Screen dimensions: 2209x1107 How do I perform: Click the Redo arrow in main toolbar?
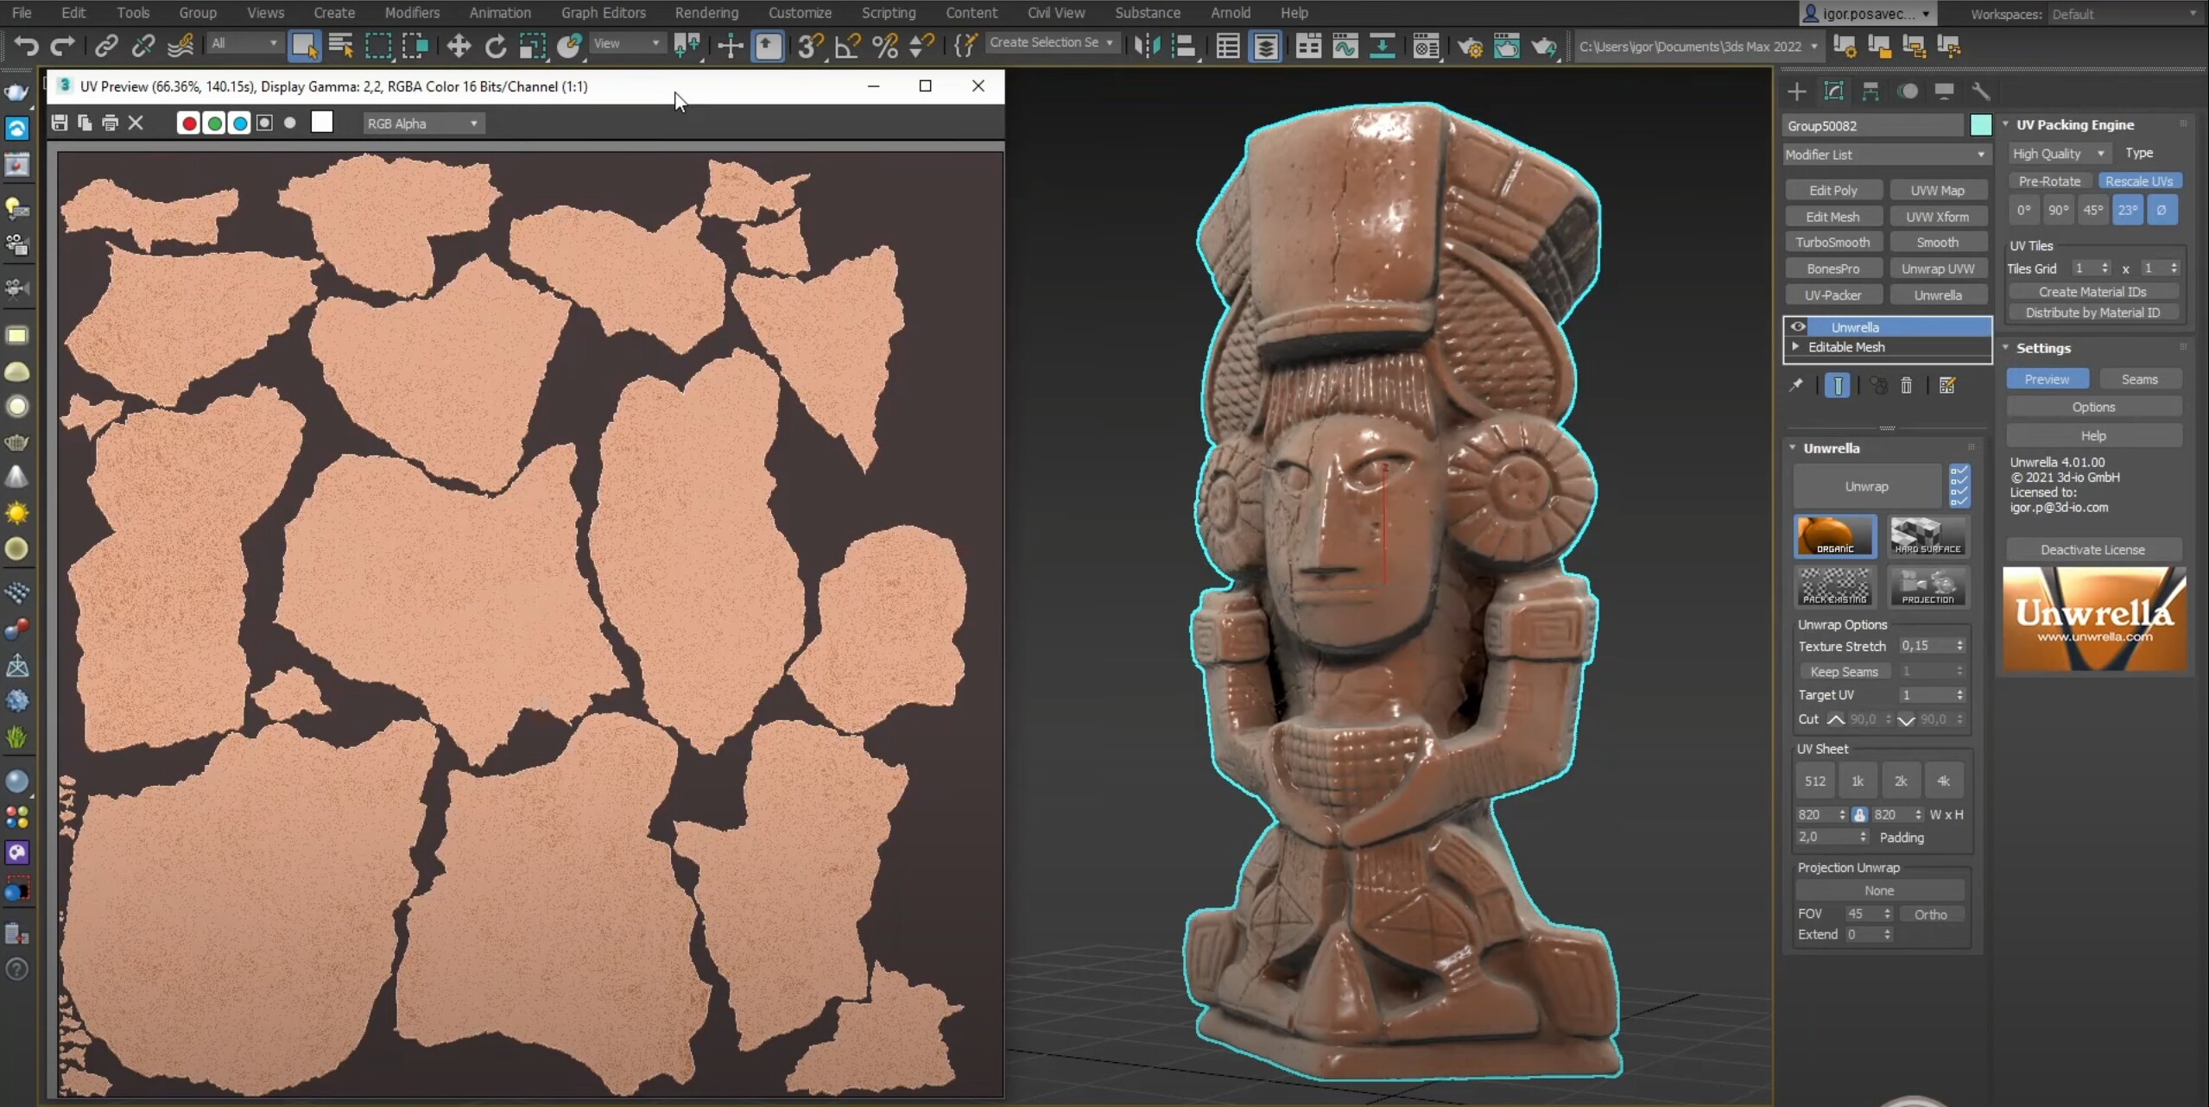[x=62, y=45]
